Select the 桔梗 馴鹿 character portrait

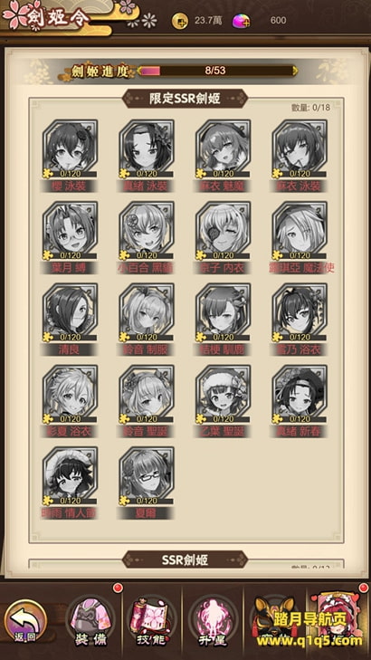tap(223, 312)
